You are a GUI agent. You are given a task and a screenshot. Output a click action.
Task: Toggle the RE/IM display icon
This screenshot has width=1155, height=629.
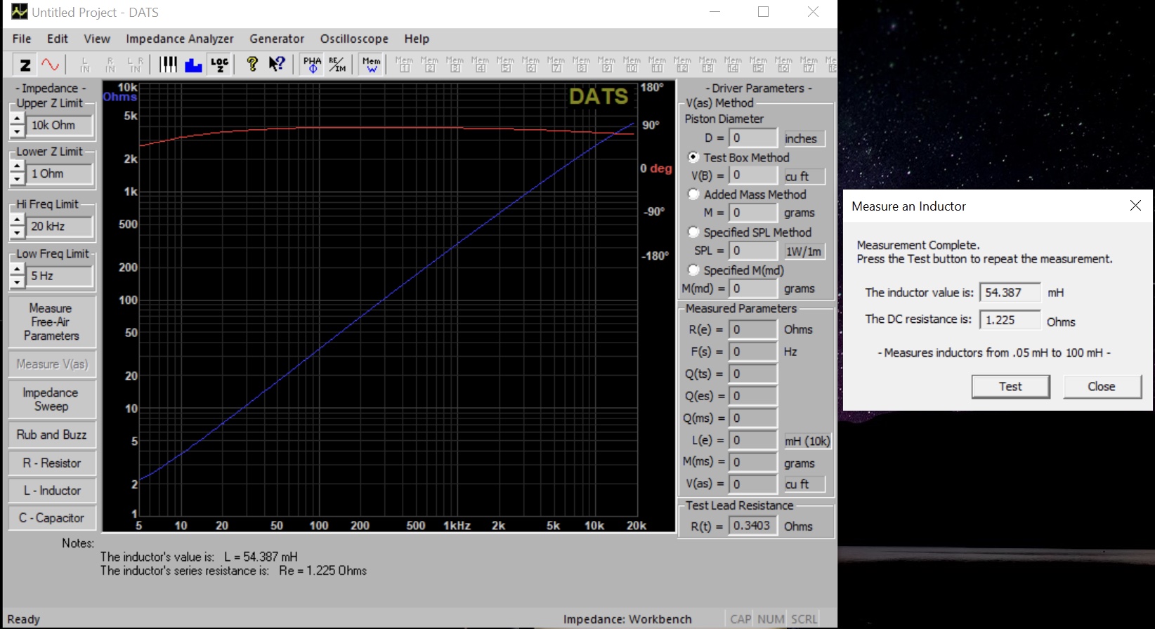click(337, 65)
